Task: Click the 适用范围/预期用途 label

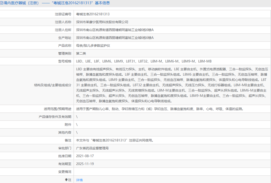Action: (57, 109)
